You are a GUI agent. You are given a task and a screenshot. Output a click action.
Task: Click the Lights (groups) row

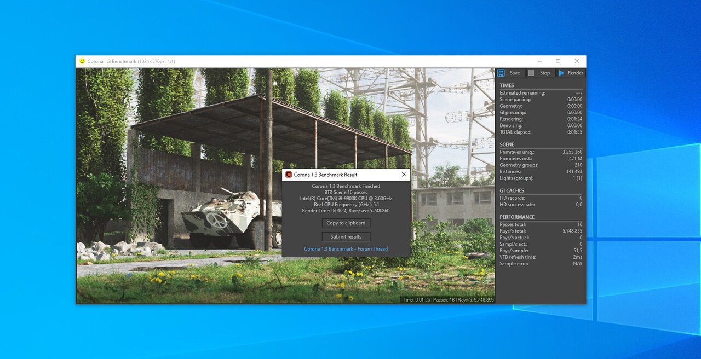[x=541, y=178]
